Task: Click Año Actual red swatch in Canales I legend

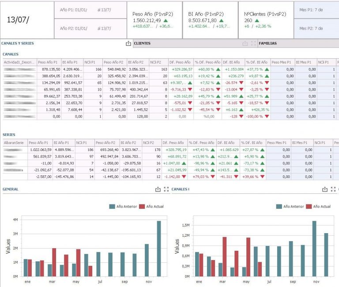Action: (x=309, y=206)
